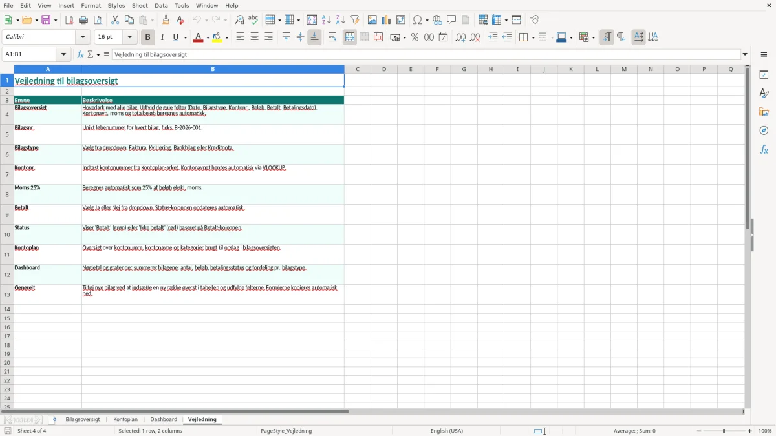The height and width of the screenshot is (436, 776).
Task: Open the Sheet menu
Action: [x=140, y=5]
